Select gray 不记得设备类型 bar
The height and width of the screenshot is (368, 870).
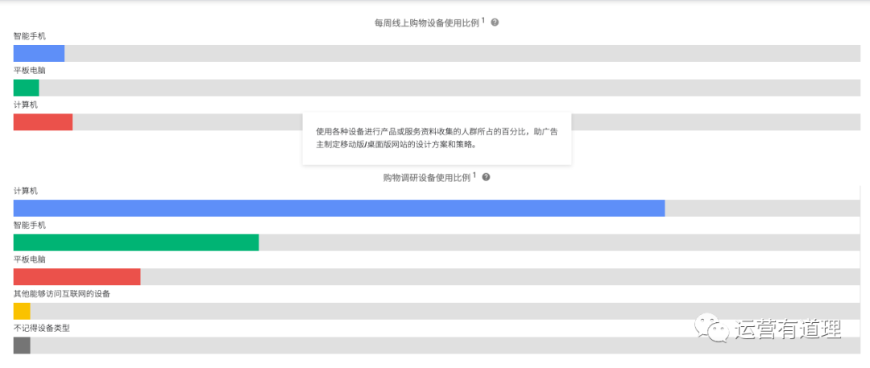[22, 345]
